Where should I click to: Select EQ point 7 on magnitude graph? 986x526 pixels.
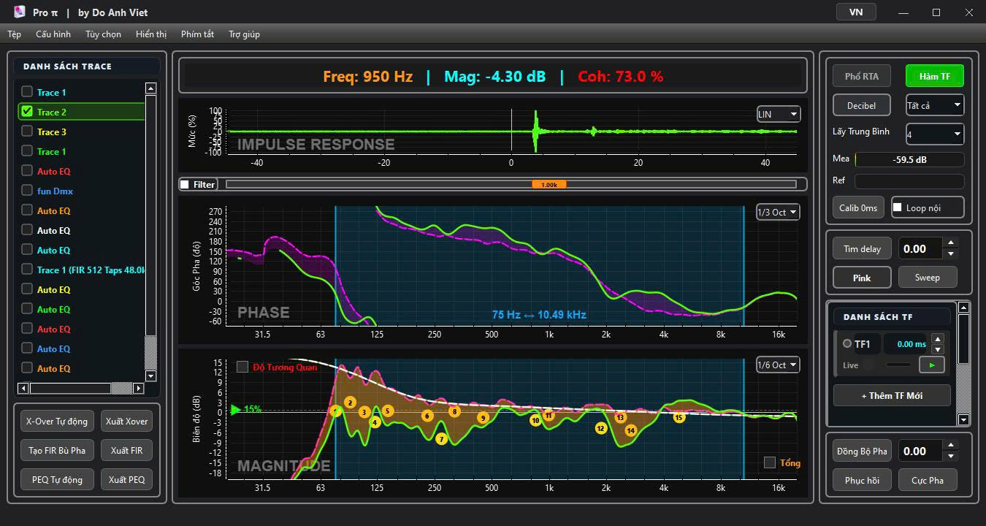pos(441,438)
